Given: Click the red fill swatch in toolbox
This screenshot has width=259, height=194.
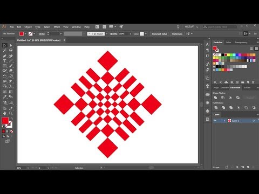Looking at the screenshot, I should click(x=5, y=121).
